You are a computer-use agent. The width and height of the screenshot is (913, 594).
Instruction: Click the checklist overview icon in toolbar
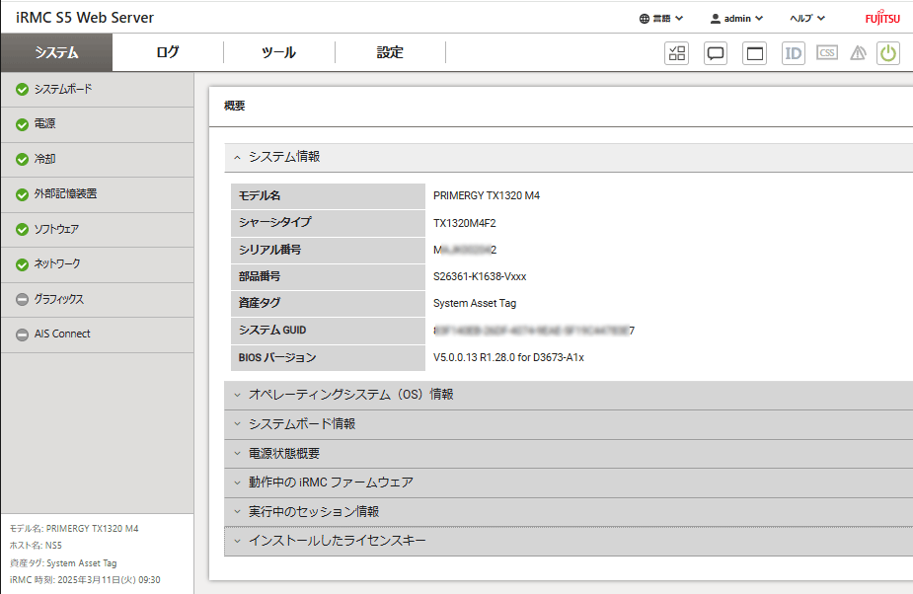676,53
